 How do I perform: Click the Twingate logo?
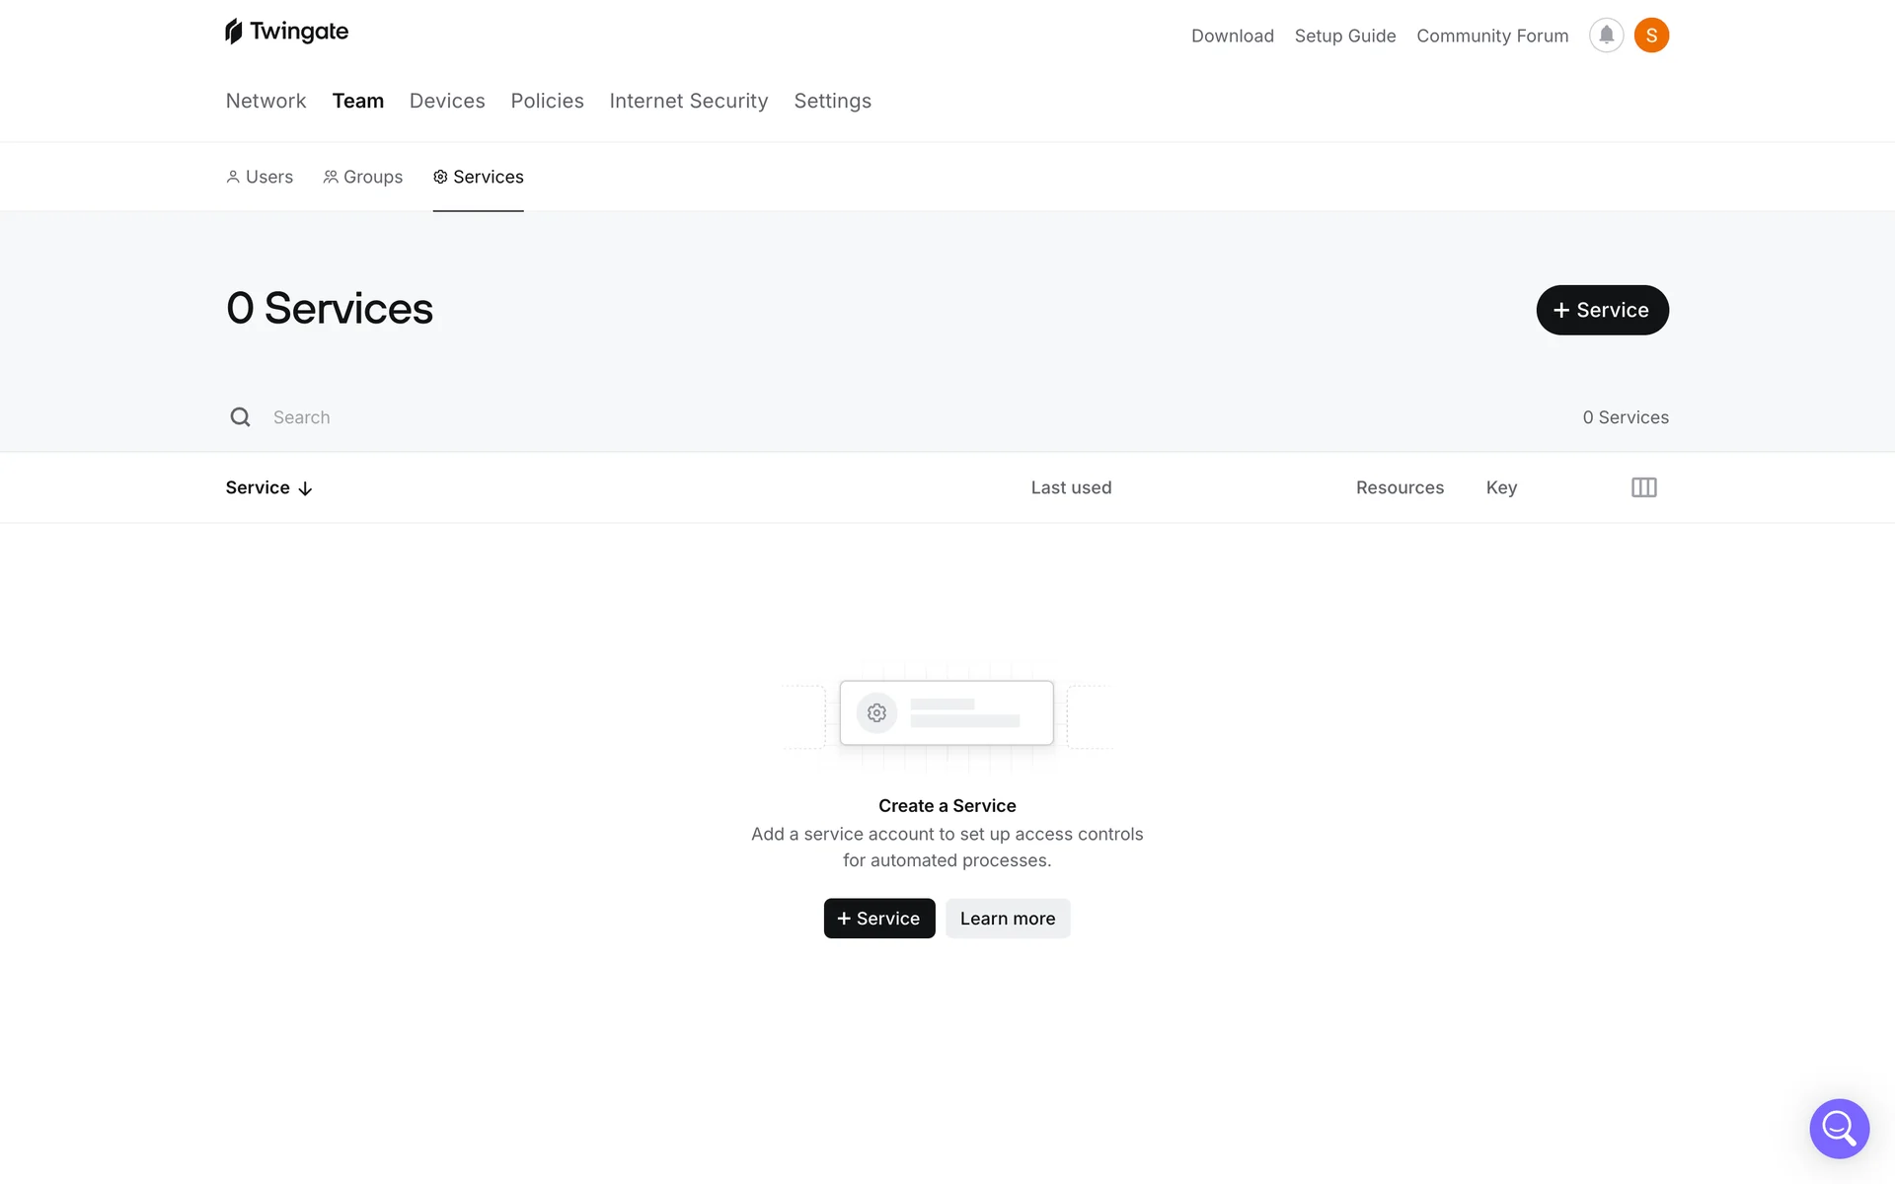click(286, 32)
